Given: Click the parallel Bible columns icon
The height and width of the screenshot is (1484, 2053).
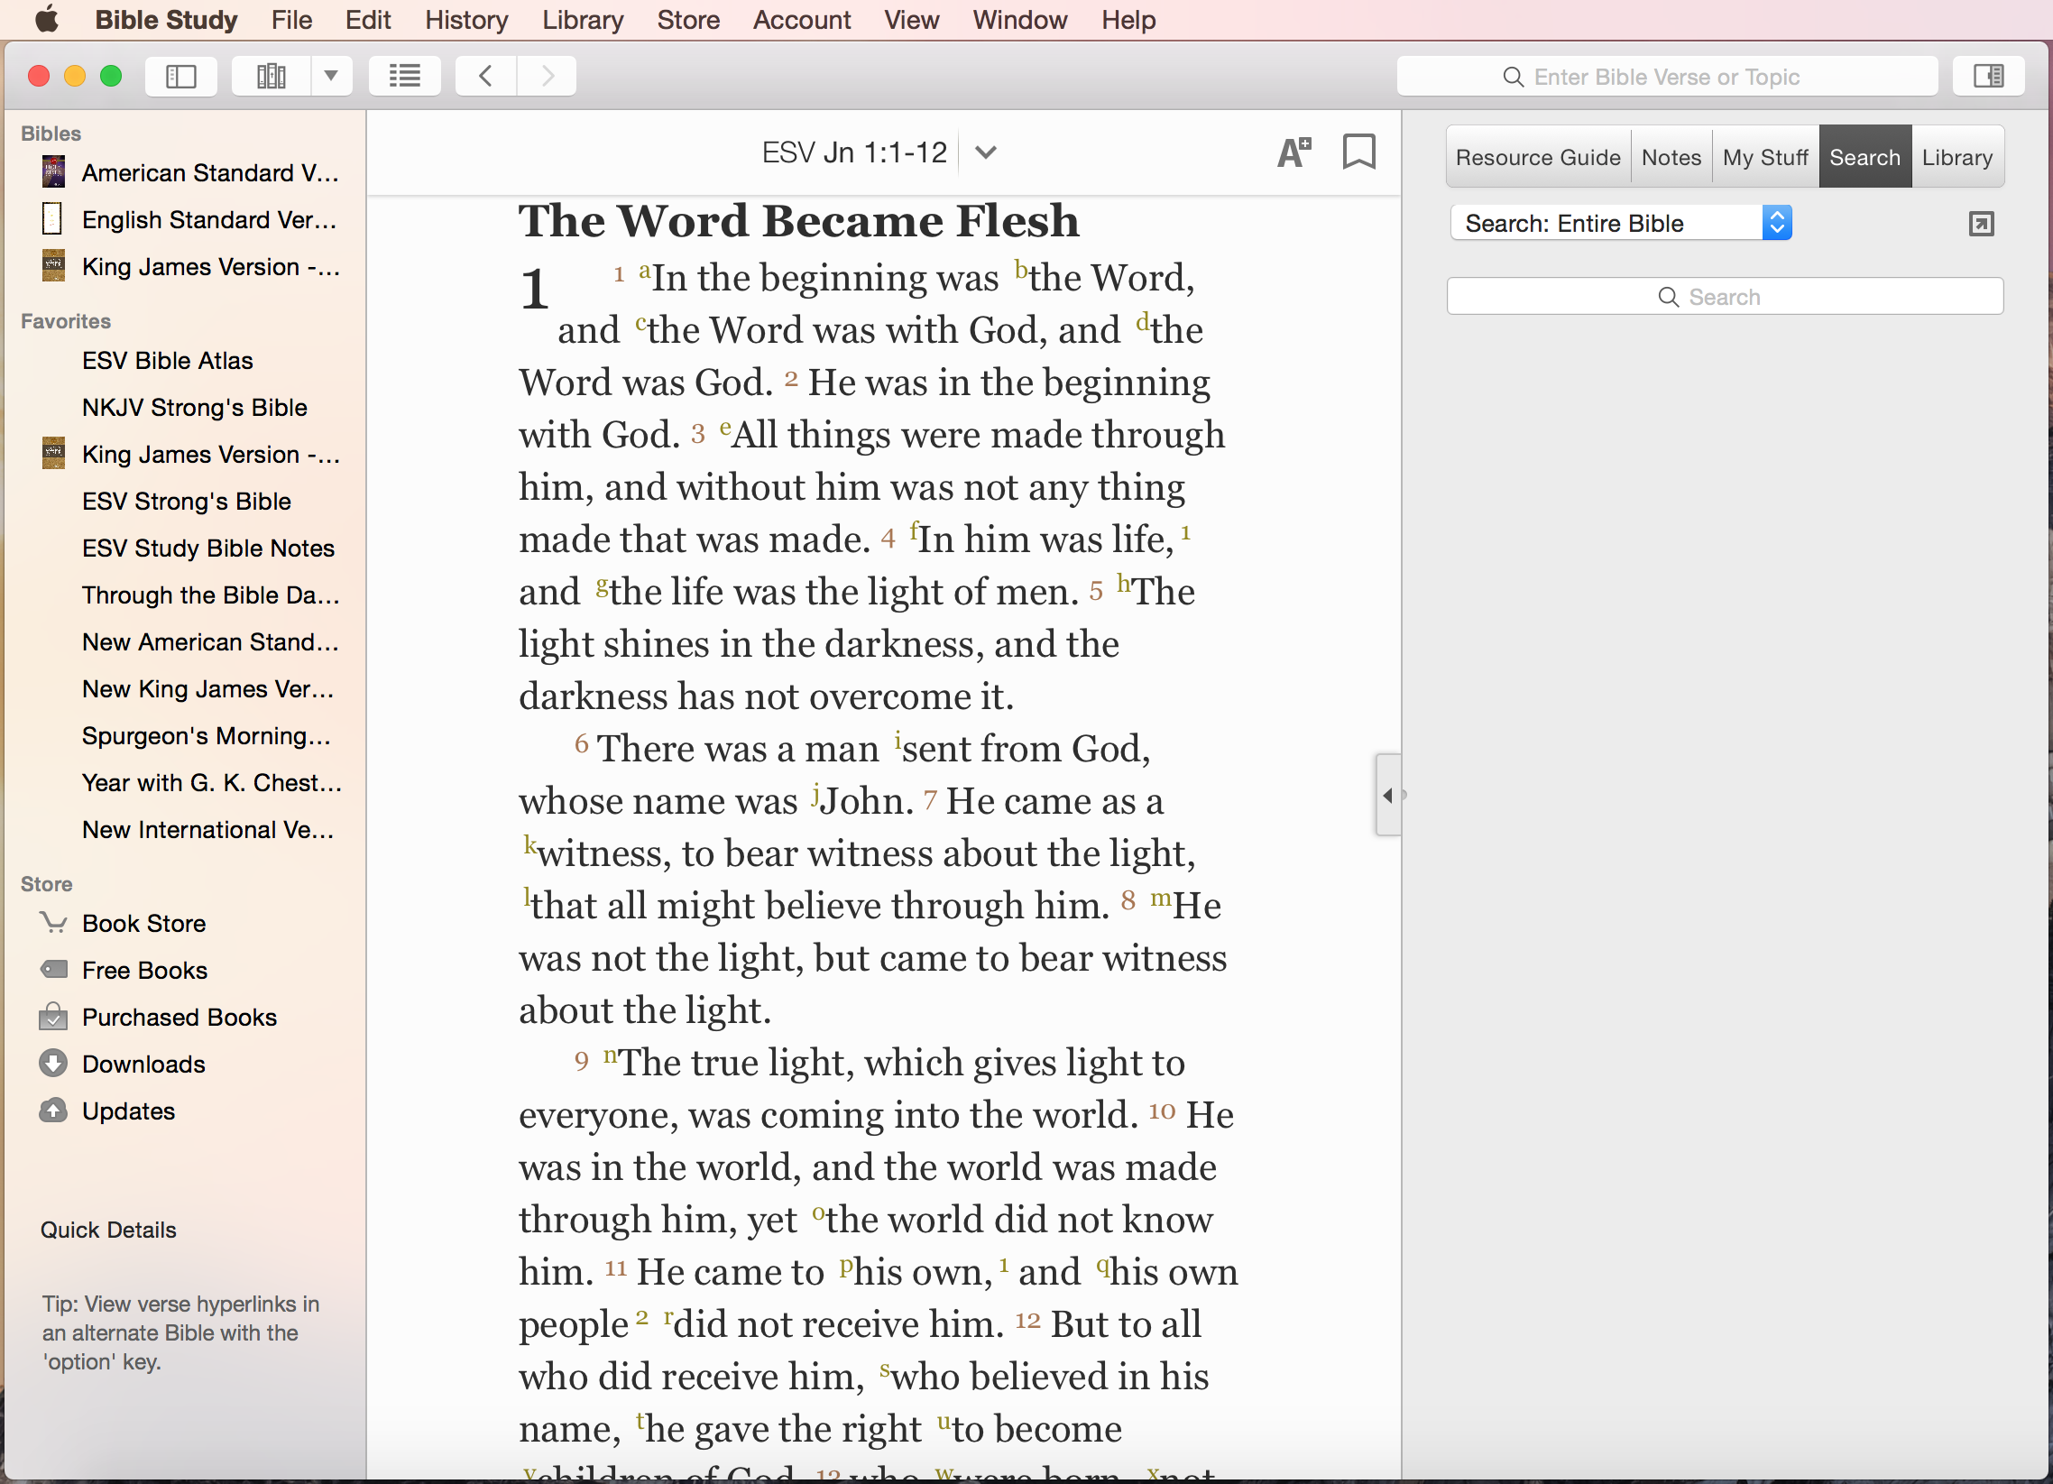Looking at the screenshot, I should click(x=271, y=76).
